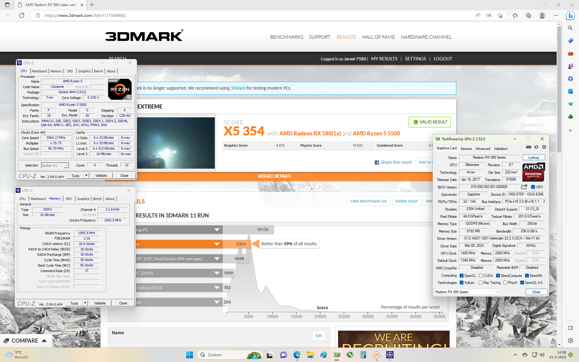Click the benchmark scene thumbnail image

click(176, 143)
